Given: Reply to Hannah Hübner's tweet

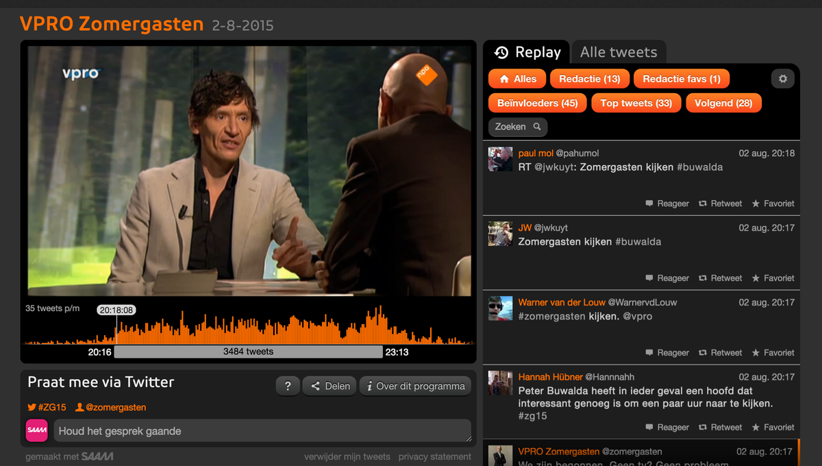Looking at the screenshot, I should click(x=667, y=428).
